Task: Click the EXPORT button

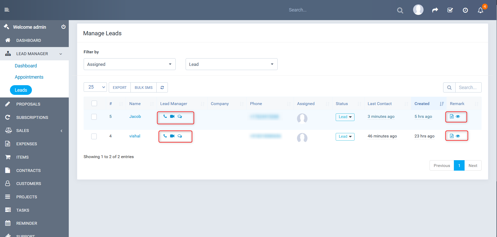Action: point(119,87)
